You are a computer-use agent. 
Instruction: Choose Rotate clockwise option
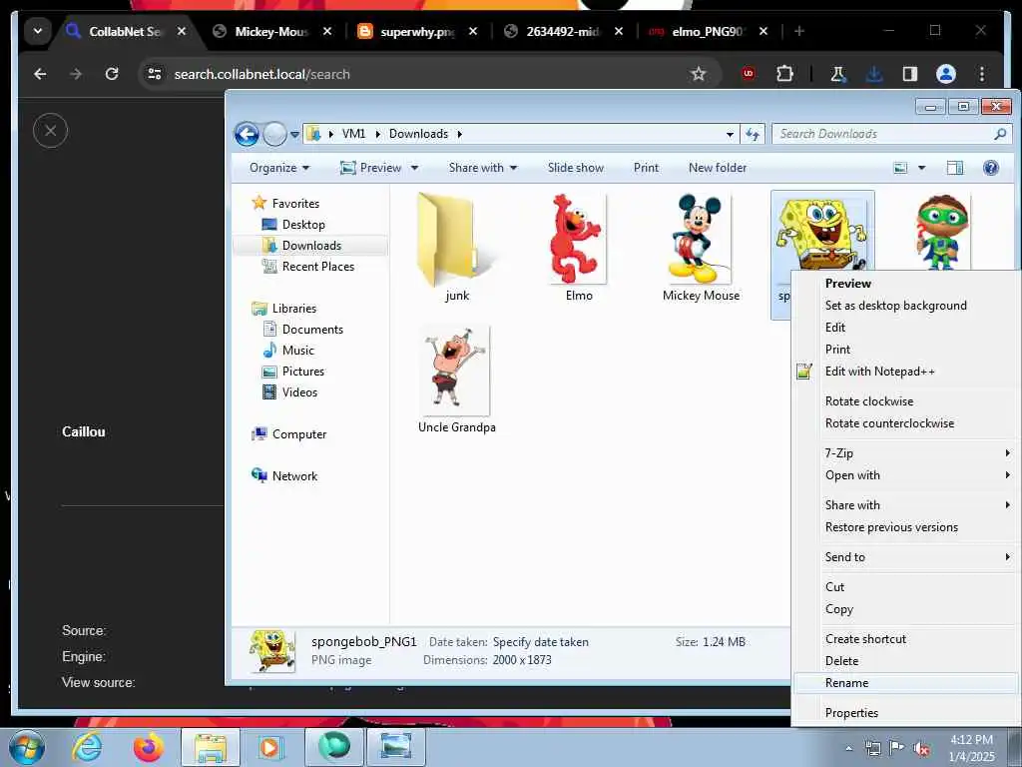click(x=906, y=401)
